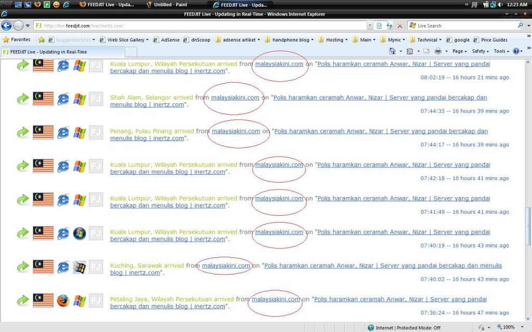
Task: Open the Price Guides favorites link
Action: point(490,39)
